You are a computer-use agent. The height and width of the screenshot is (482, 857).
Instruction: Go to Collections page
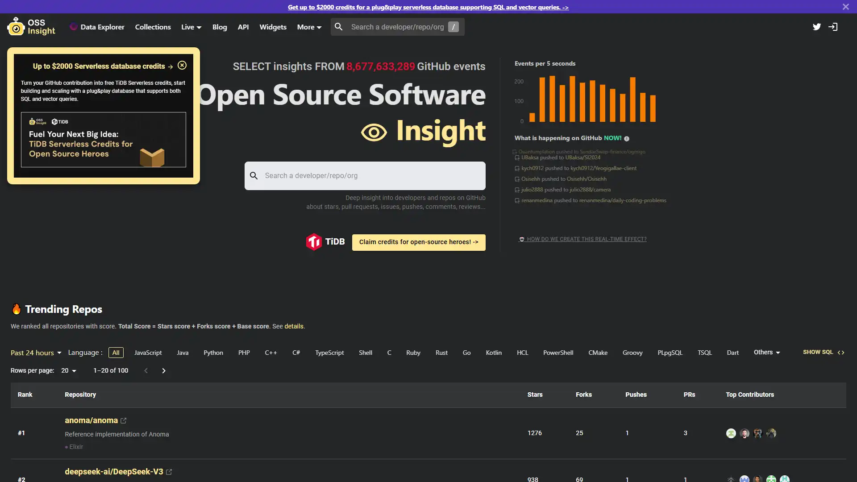153,27
